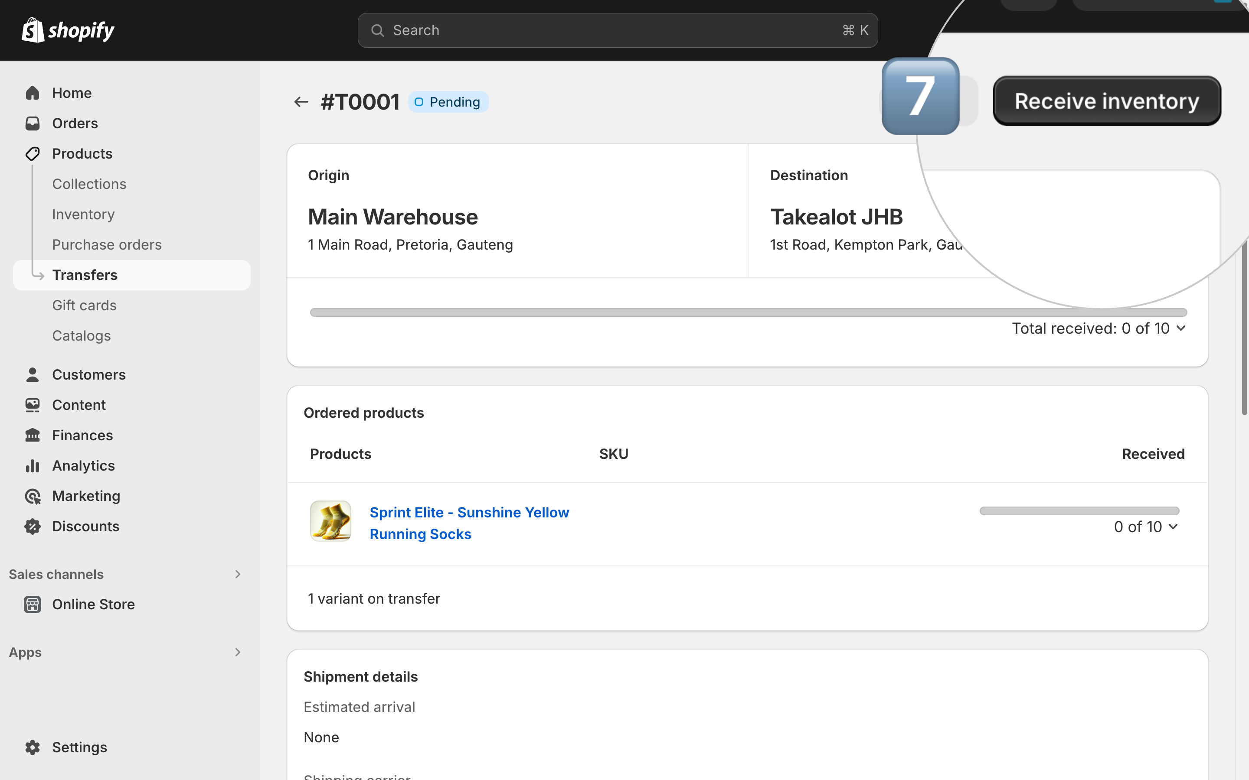The image size is (1249, 780).
Task: Click the Finances bank icon
Action: [x=33, y=435]
